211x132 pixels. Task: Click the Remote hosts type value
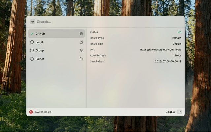click(176, 38)
